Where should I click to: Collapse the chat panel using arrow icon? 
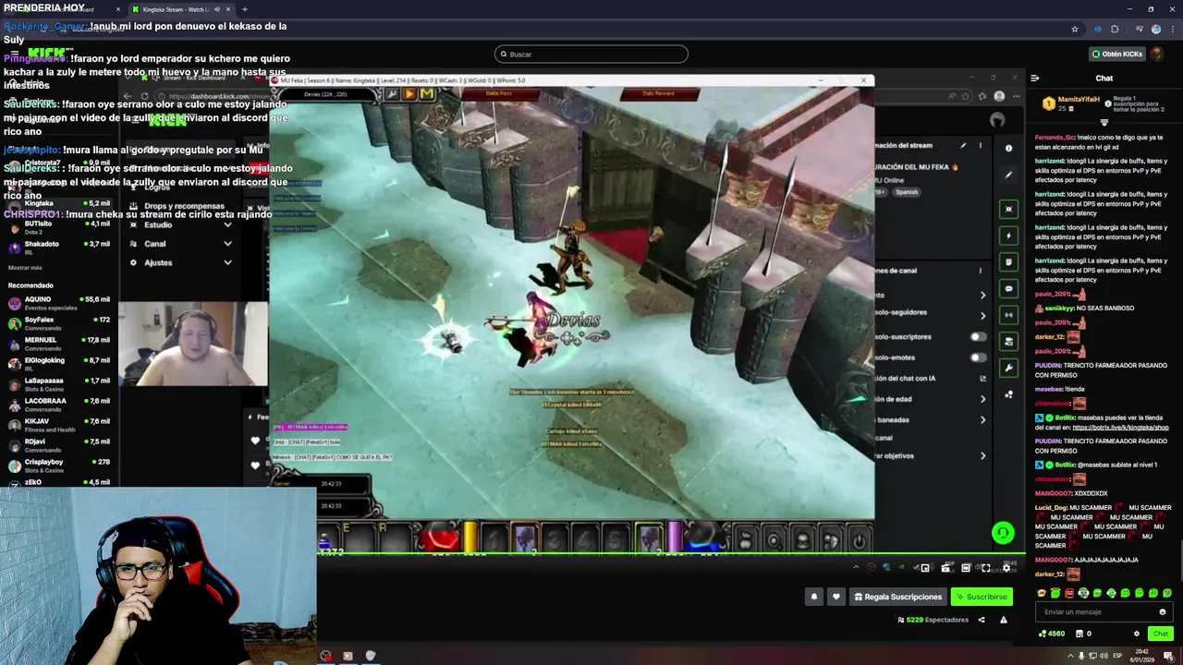(x=1035, y=79)
